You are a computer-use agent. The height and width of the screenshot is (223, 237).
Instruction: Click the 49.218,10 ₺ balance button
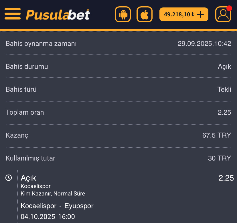(179, 14)
